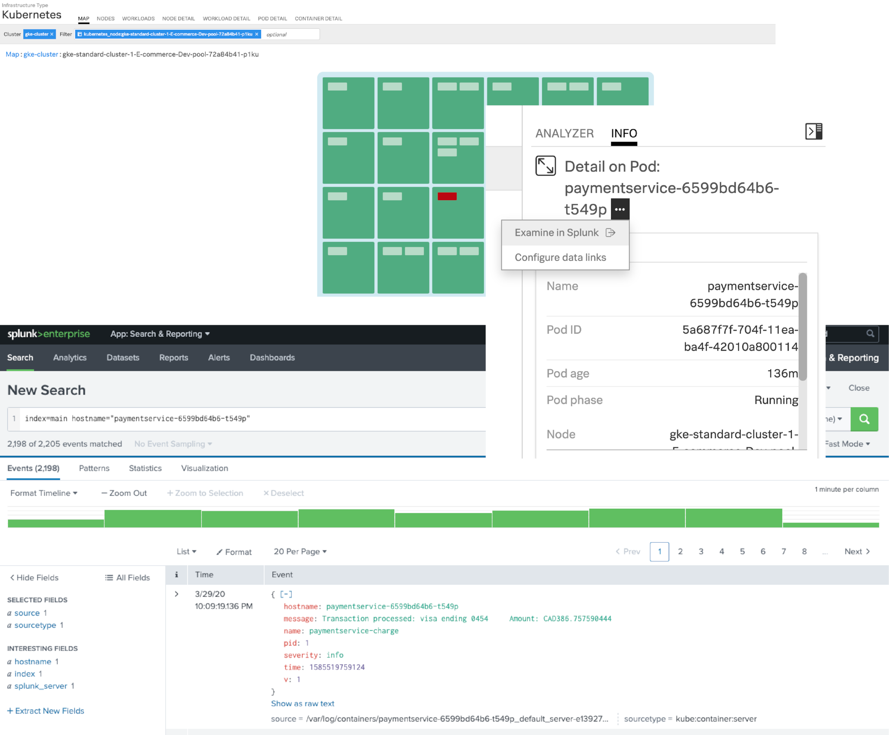Open the NODE DETAIL tab
This screenshot has height=735, width=889.
click(x=178, y=19)
